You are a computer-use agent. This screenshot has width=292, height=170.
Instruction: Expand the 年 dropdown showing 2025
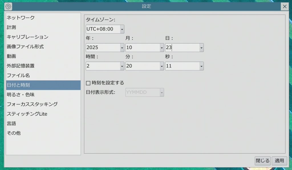click(122, 48)
